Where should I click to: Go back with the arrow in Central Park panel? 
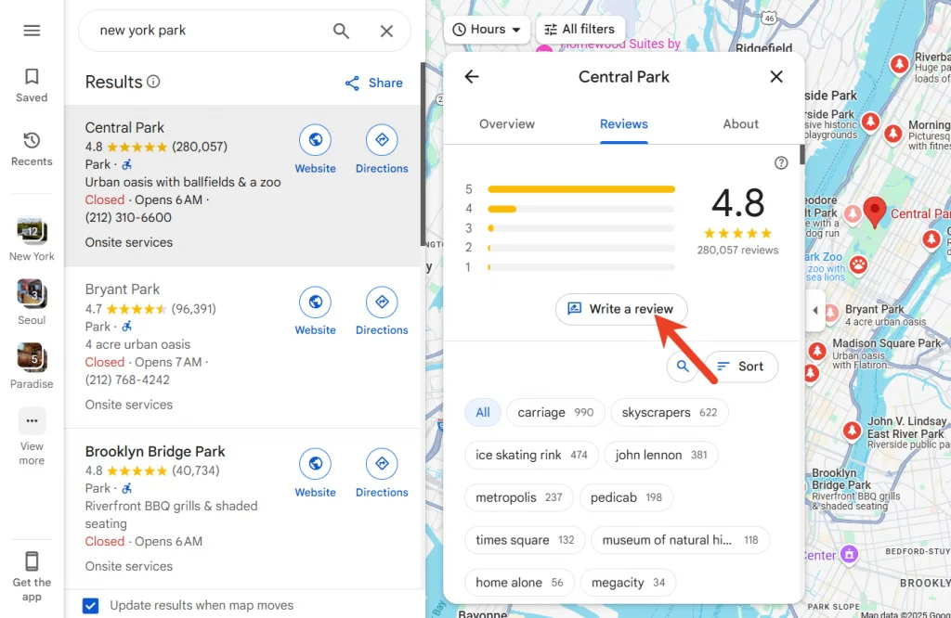(472, 76)
